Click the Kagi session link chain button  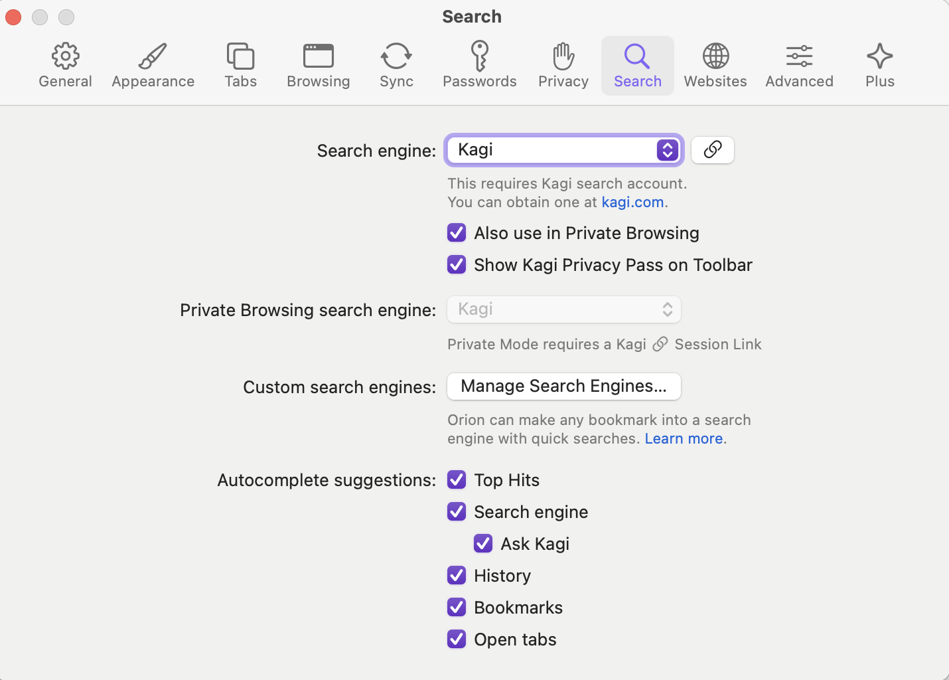click(x=712, y=150)
